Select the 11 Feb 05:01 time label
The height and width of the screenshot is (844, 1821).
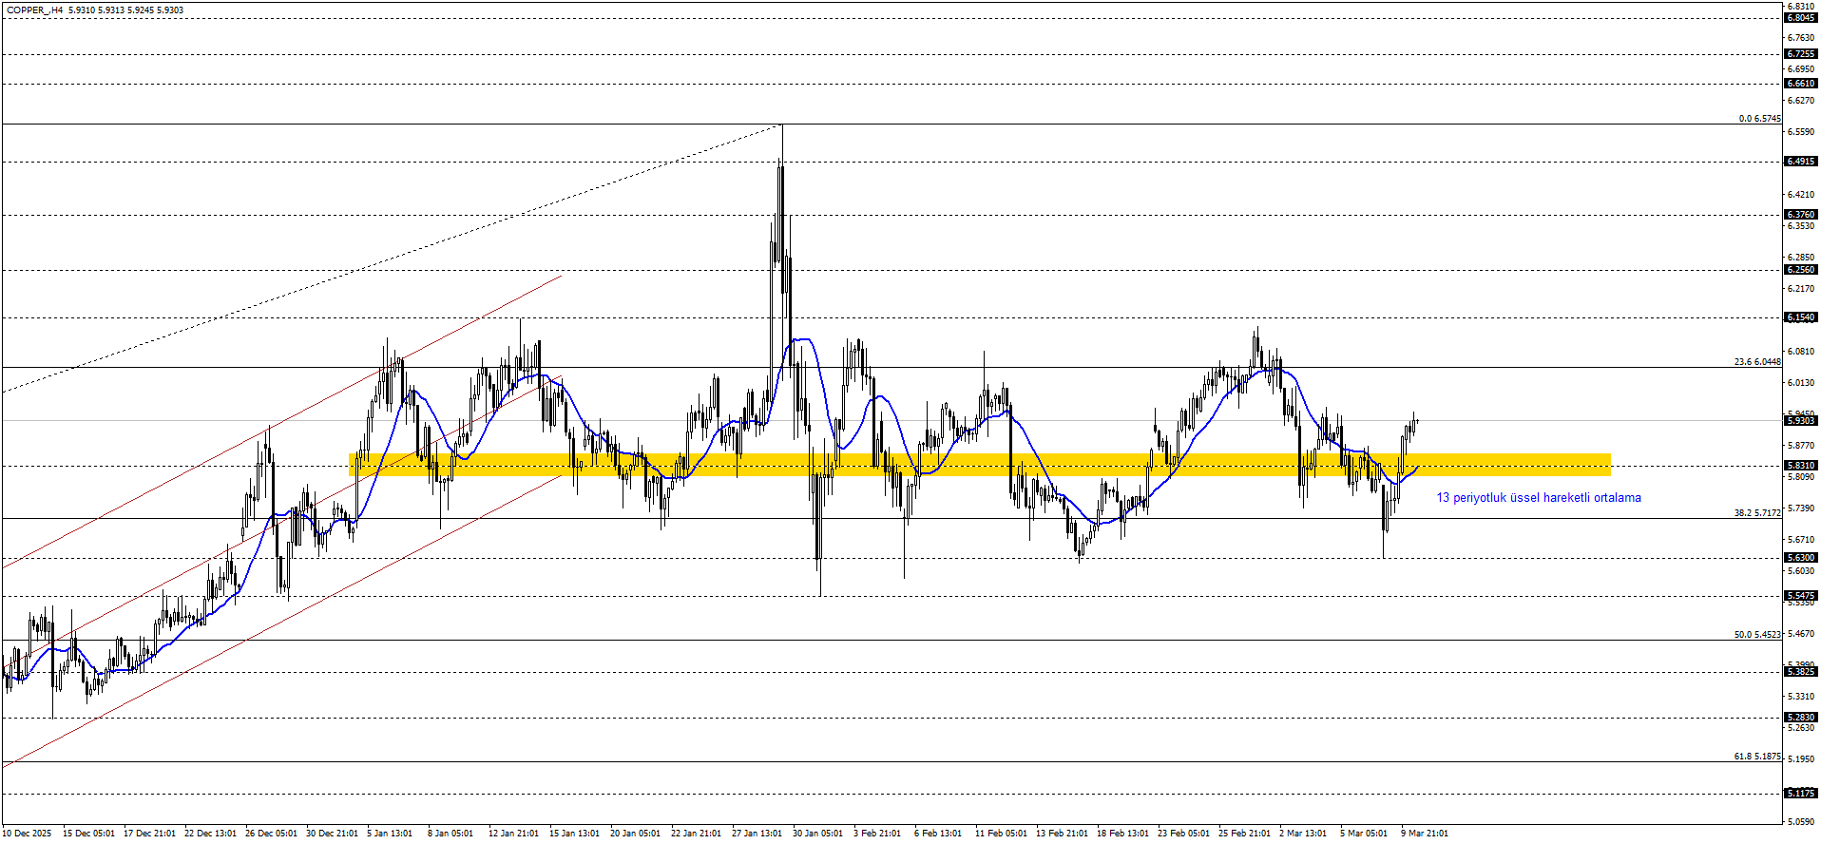1001,834
